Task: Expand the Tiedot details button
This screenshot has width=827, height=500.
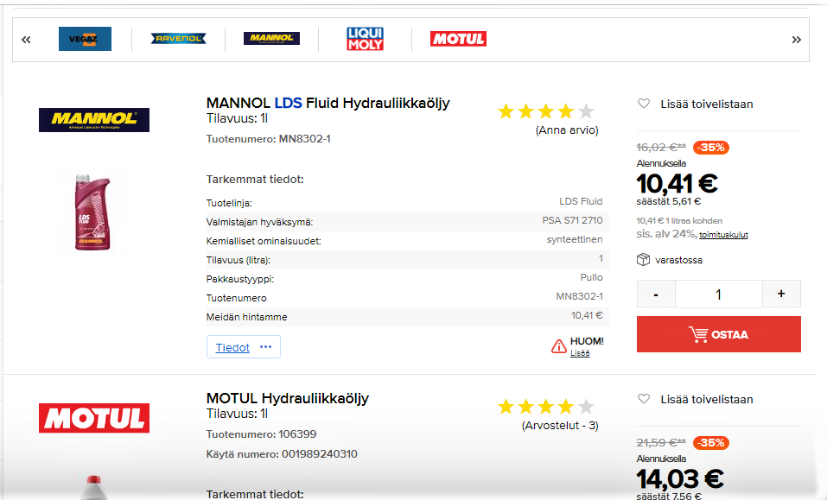Action: pyautogui.click(x=243, y=347)
